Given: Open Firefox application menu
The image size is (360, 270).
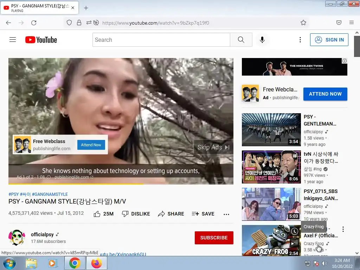Looking at the screenshot, I should point(352,22).
